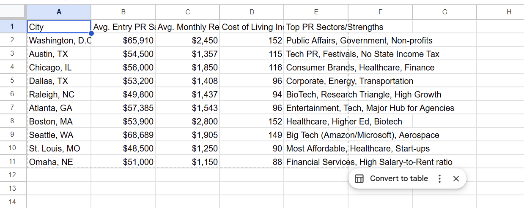Select row 12 header

(x=13, y=175)
